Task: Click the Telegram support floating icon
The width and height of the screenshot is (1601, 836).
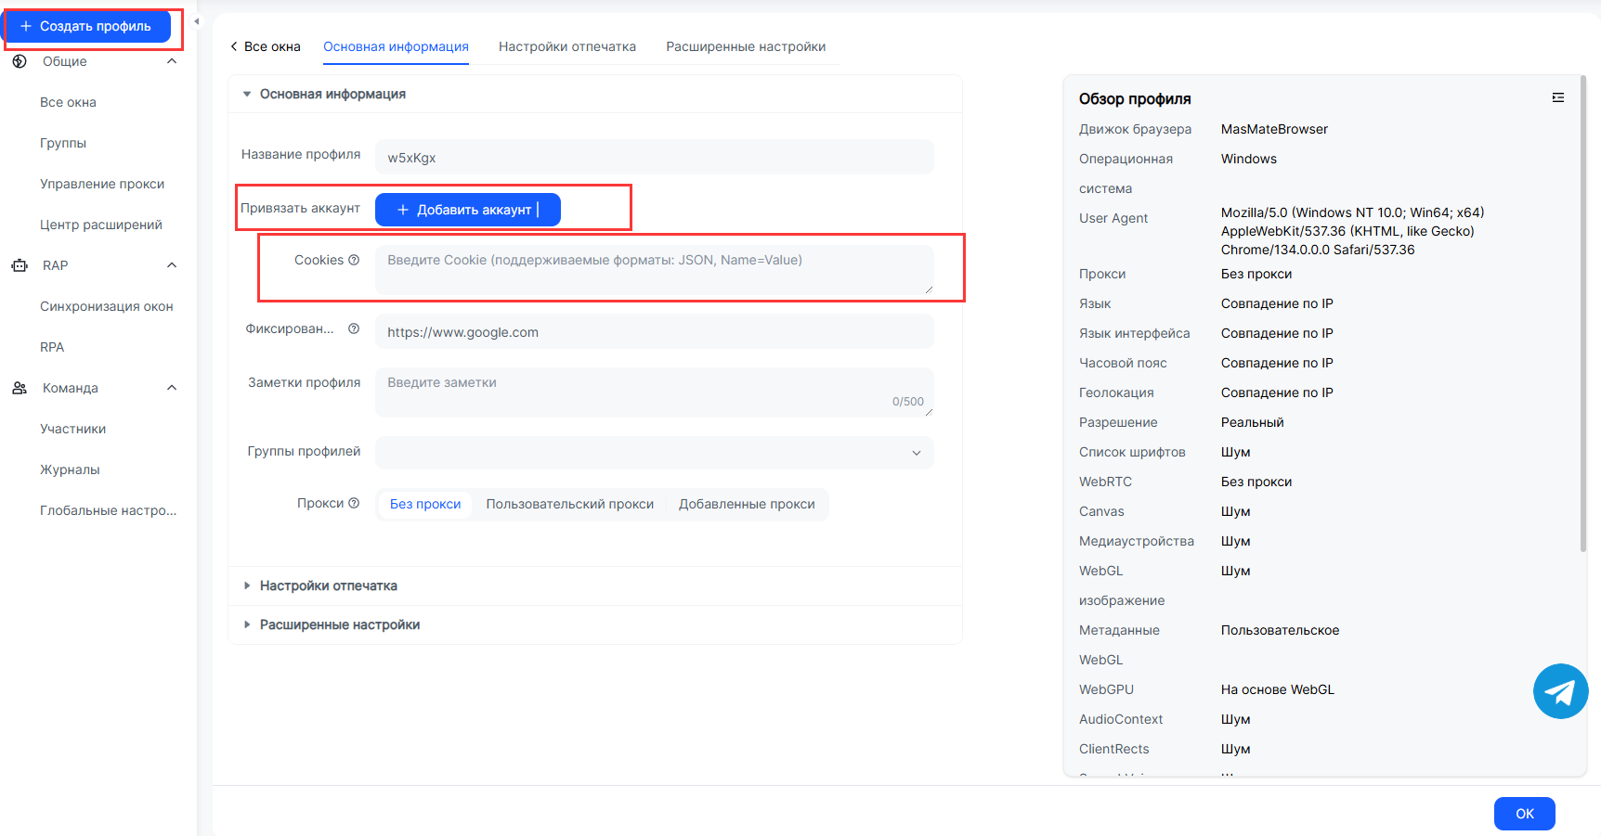Action: (1560, 691)
